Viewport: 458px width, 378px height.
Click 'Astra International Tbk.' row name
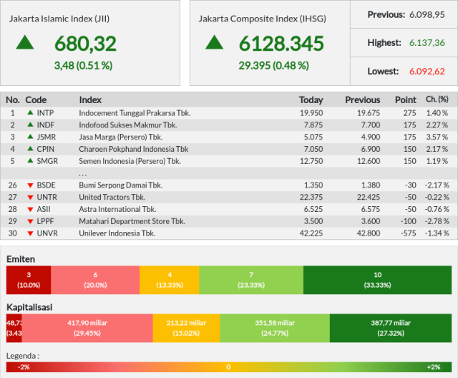coord(117,209)
